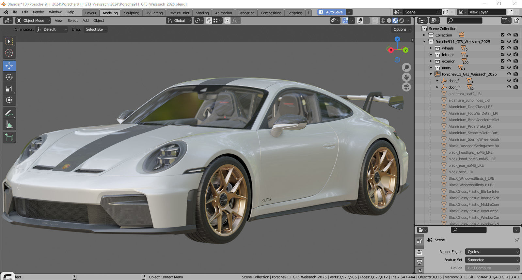Open the File menu

click(x=14, y=12)
